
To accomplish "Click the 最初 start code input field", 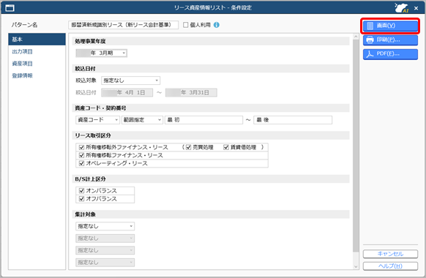I will [x=203, y=120].
